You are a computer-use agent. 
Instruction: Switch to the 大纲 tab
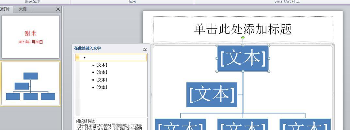[x=23, y=9]
